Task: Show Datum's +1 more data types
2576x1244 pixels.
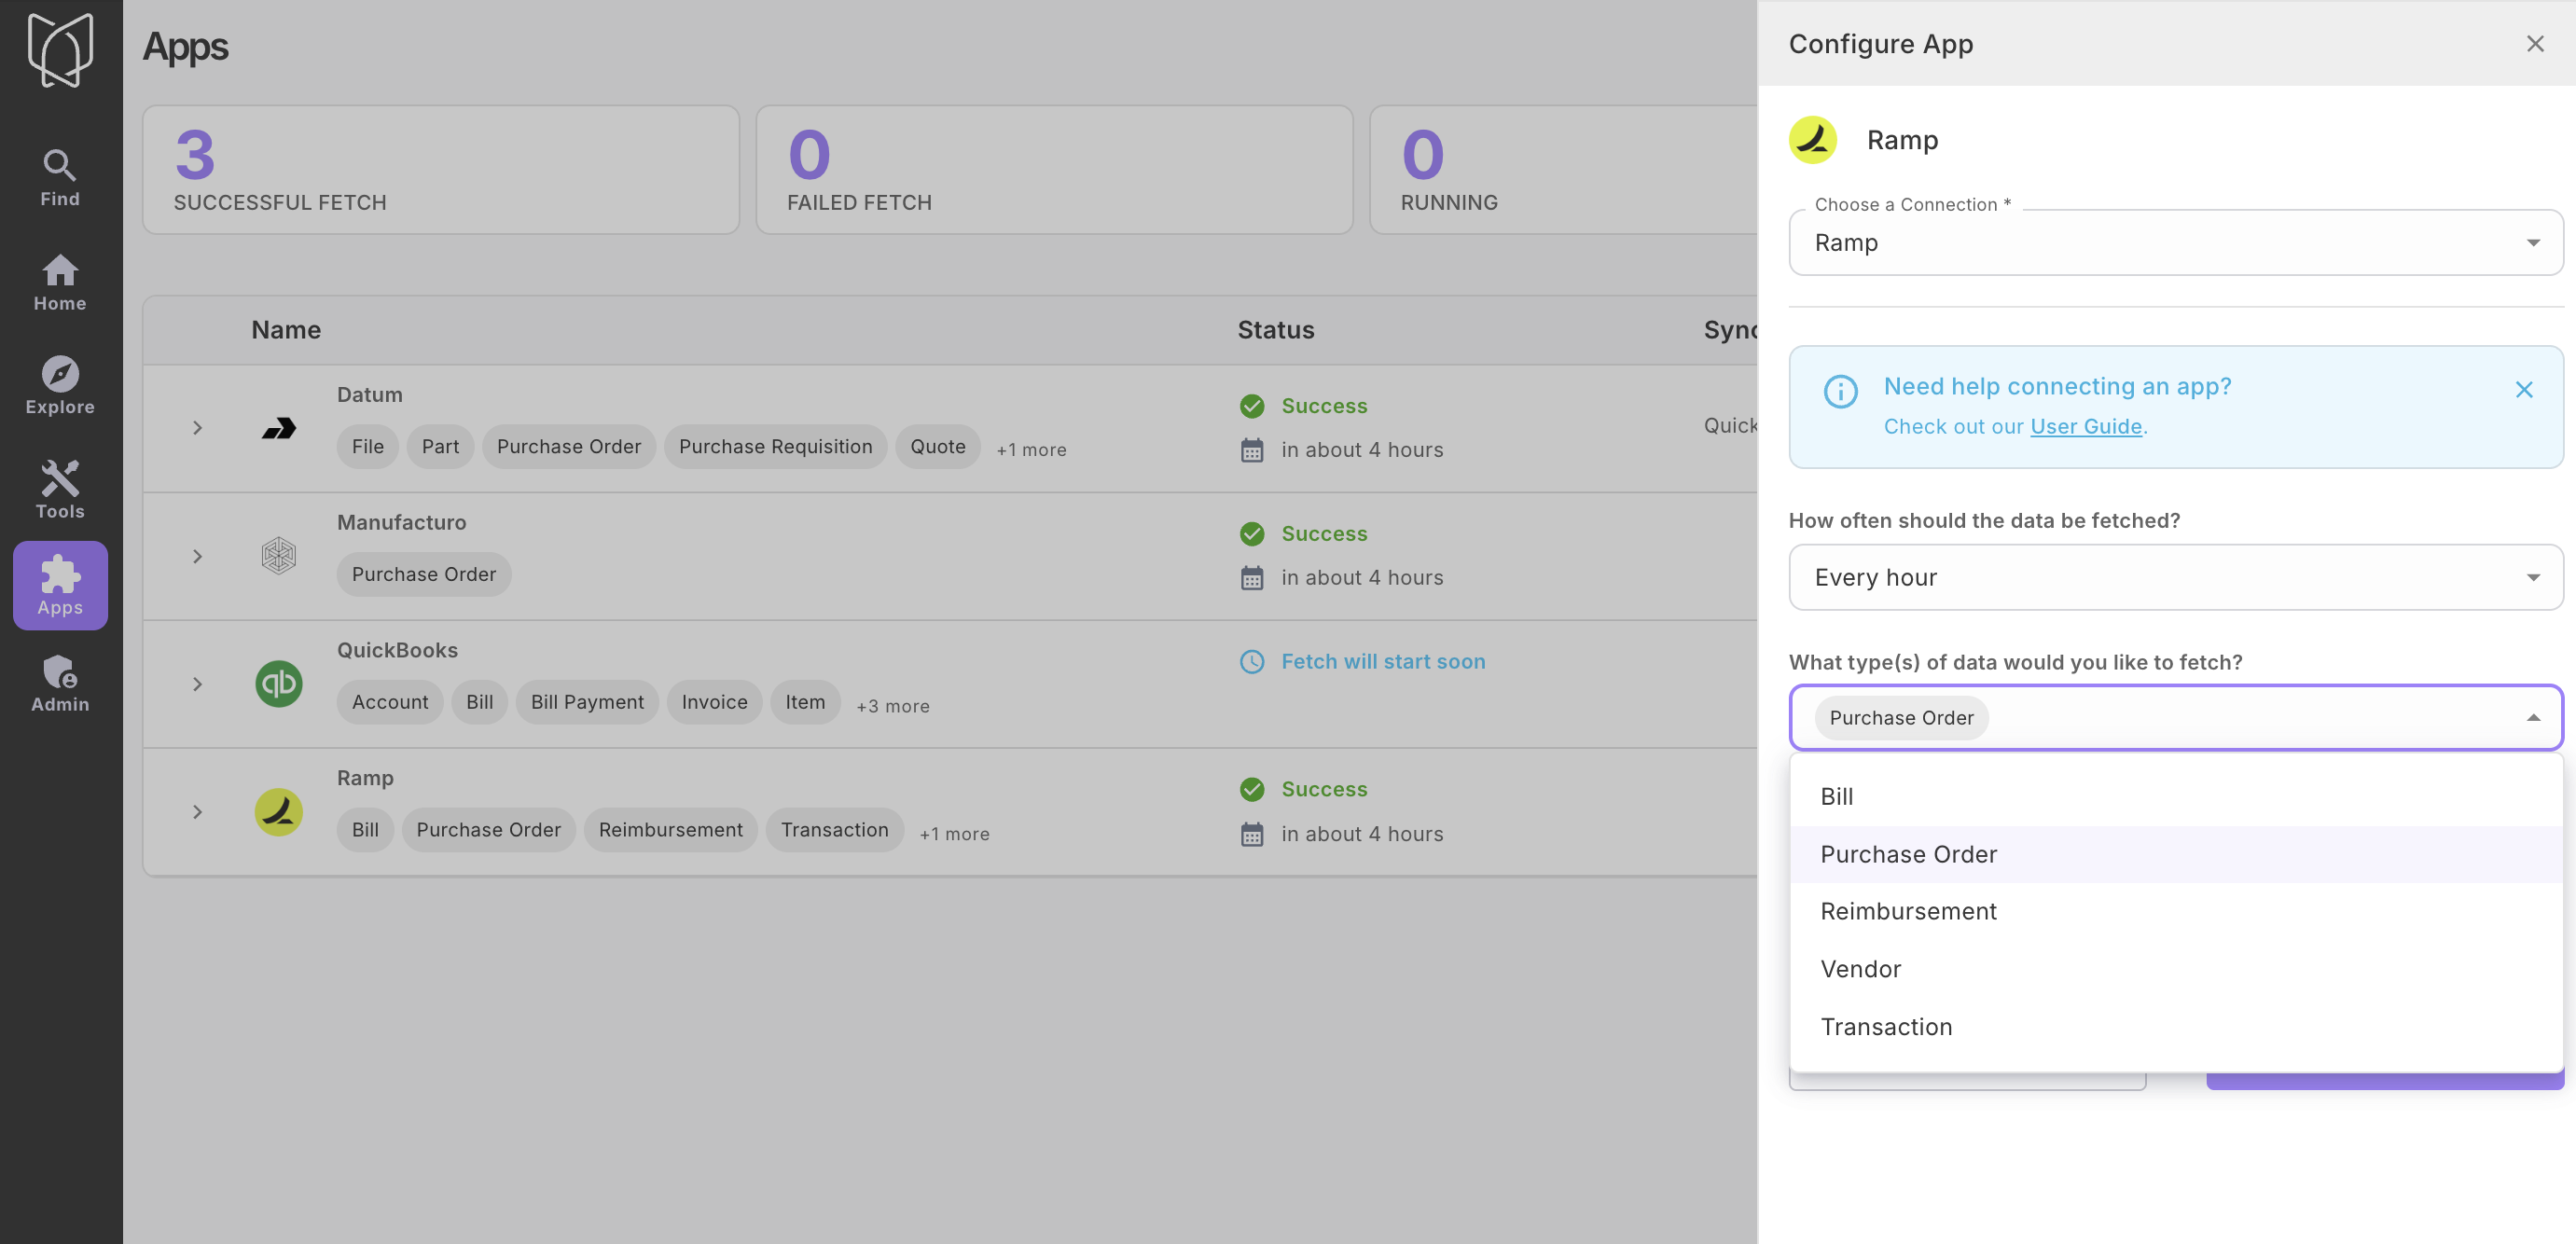Action: pos(1031,450)
